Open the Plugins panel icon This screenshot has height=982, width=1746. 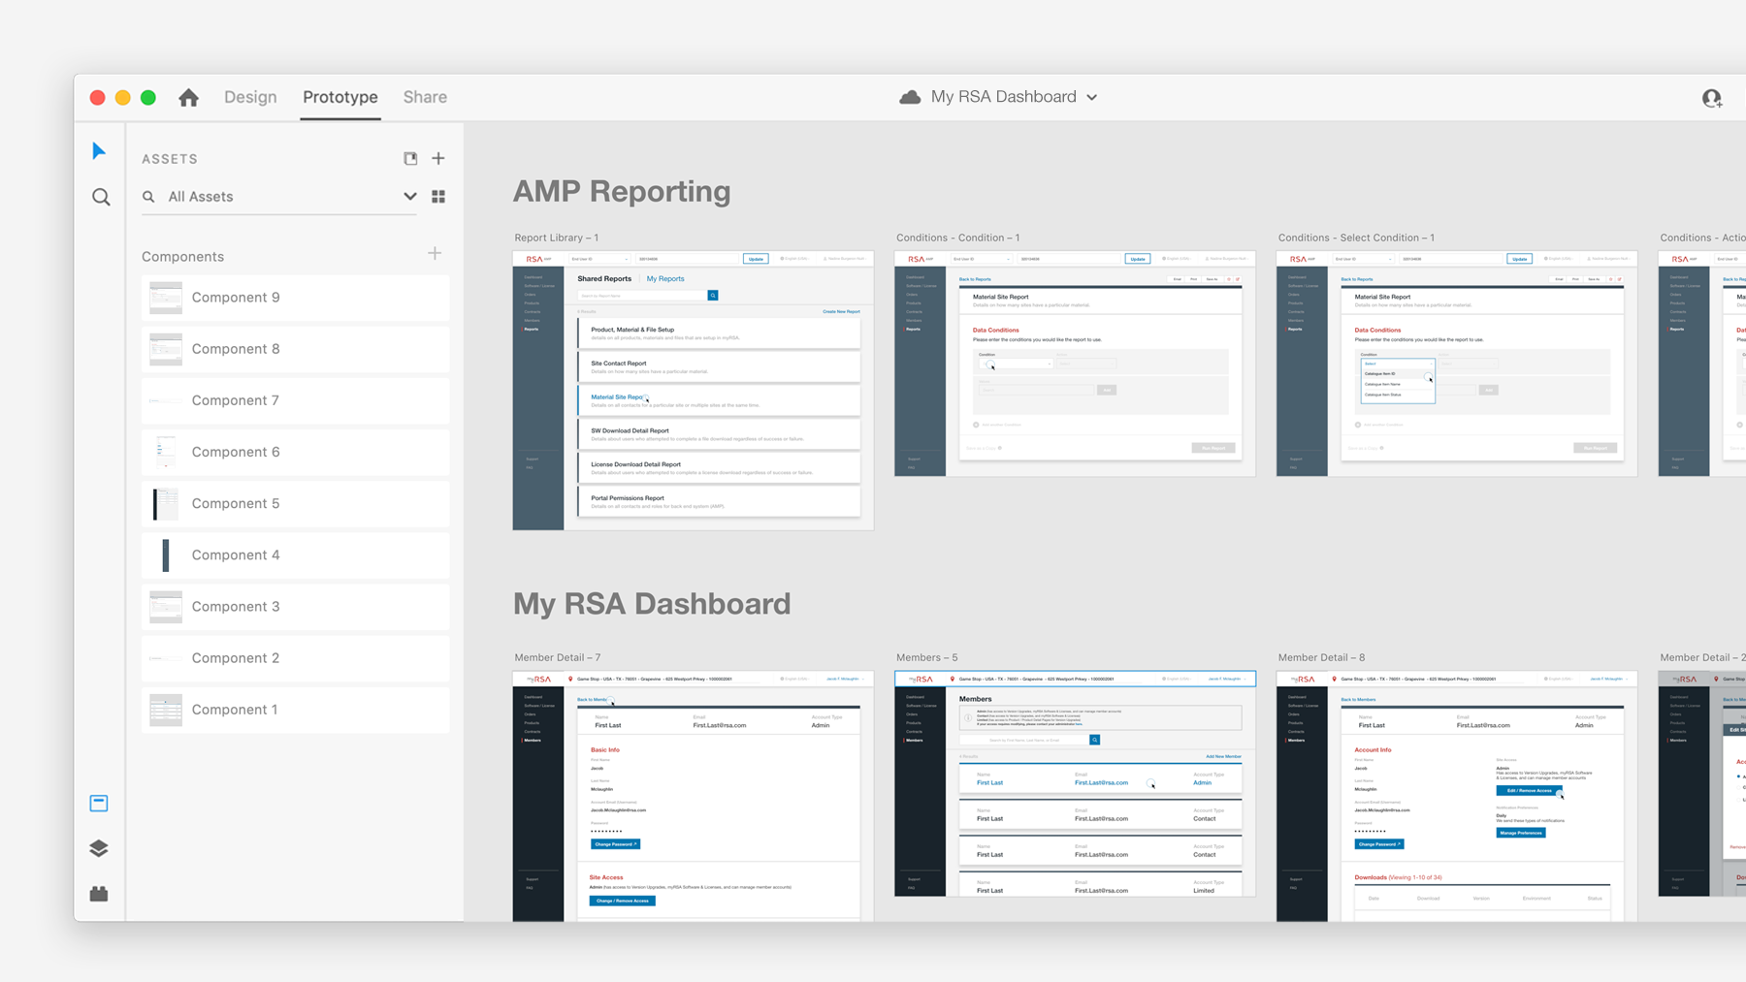(x=99, y=894)
